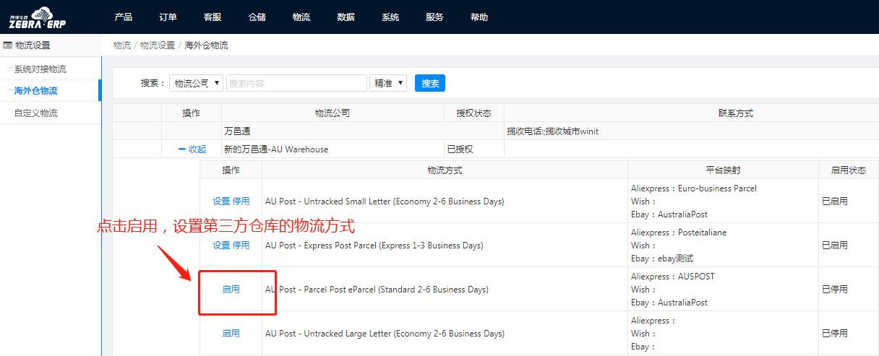The height and width of the screenshot is (356, 879).
Task: Select 海外仓物流 in the sidebar
Action: (x=35, y=91)
